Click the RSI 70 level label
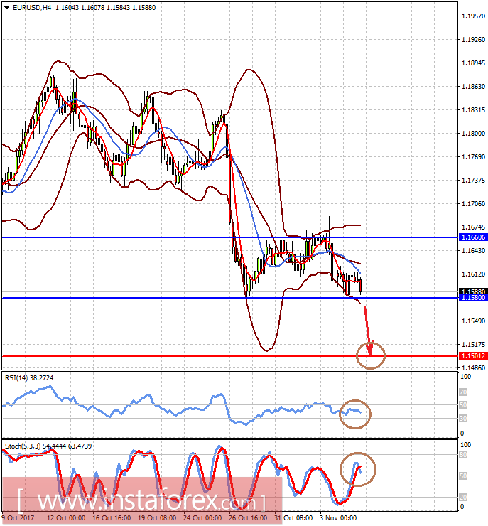The image size is (488, 526). tap(463, 392)
